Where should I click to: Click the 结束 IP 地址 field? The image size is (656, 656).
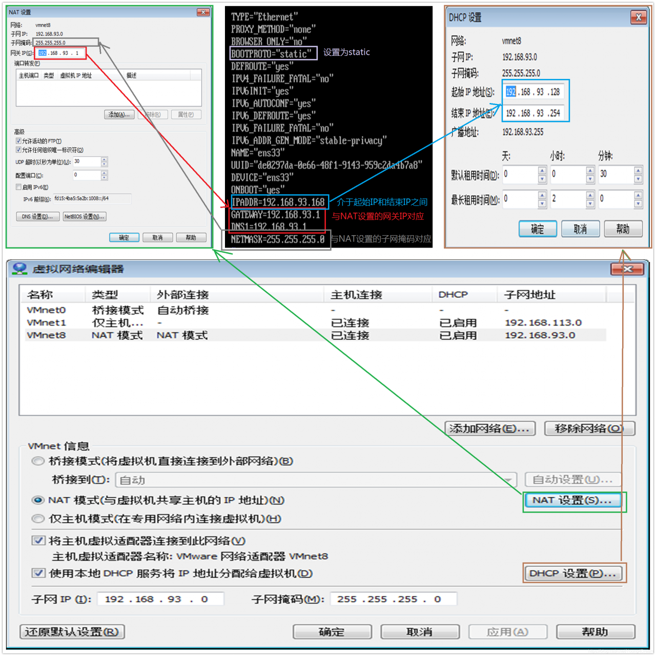[534, 113]
